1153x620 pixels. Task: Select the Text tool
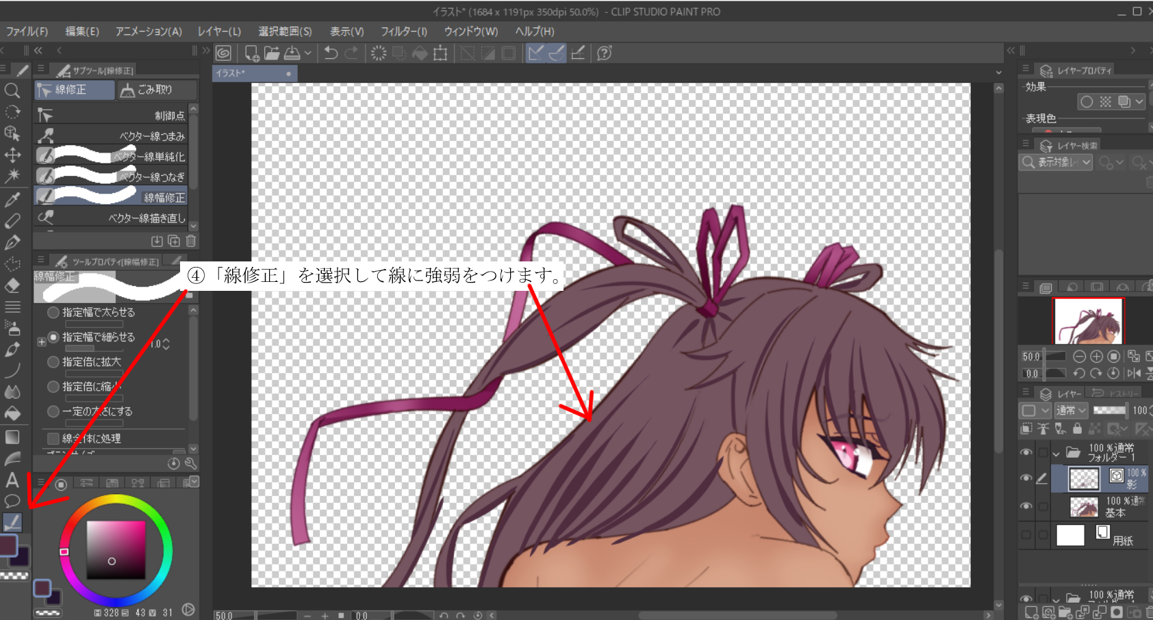coord(12,480)
